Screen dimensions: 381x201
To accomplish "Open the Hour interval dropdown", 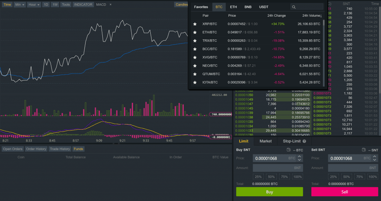I will coord(34,4).
